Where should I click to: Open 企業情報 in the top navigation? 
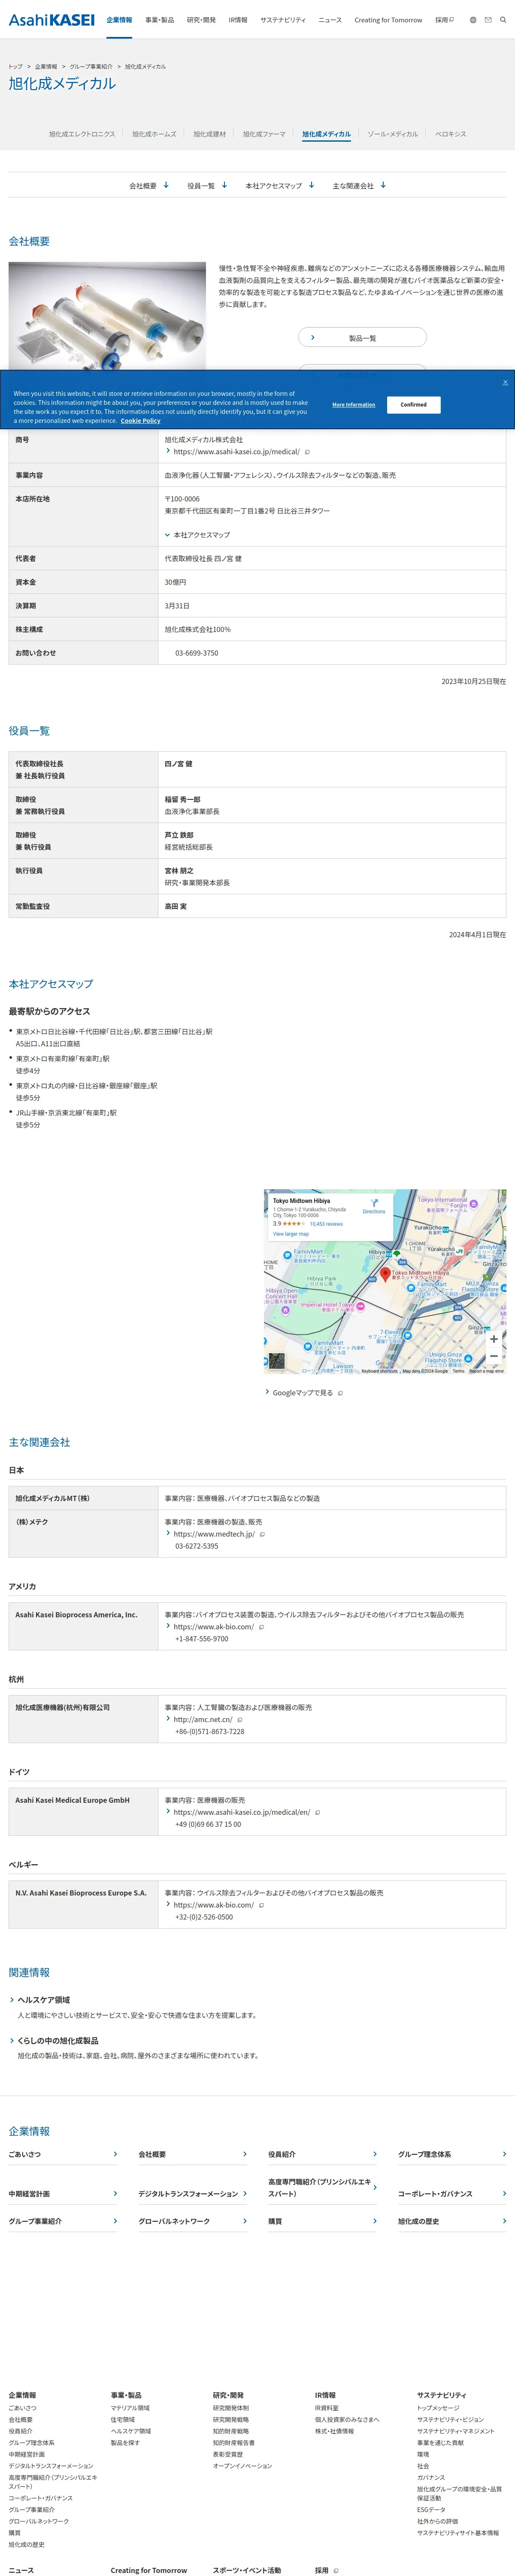pyautogui.click(x=119, y=20)
